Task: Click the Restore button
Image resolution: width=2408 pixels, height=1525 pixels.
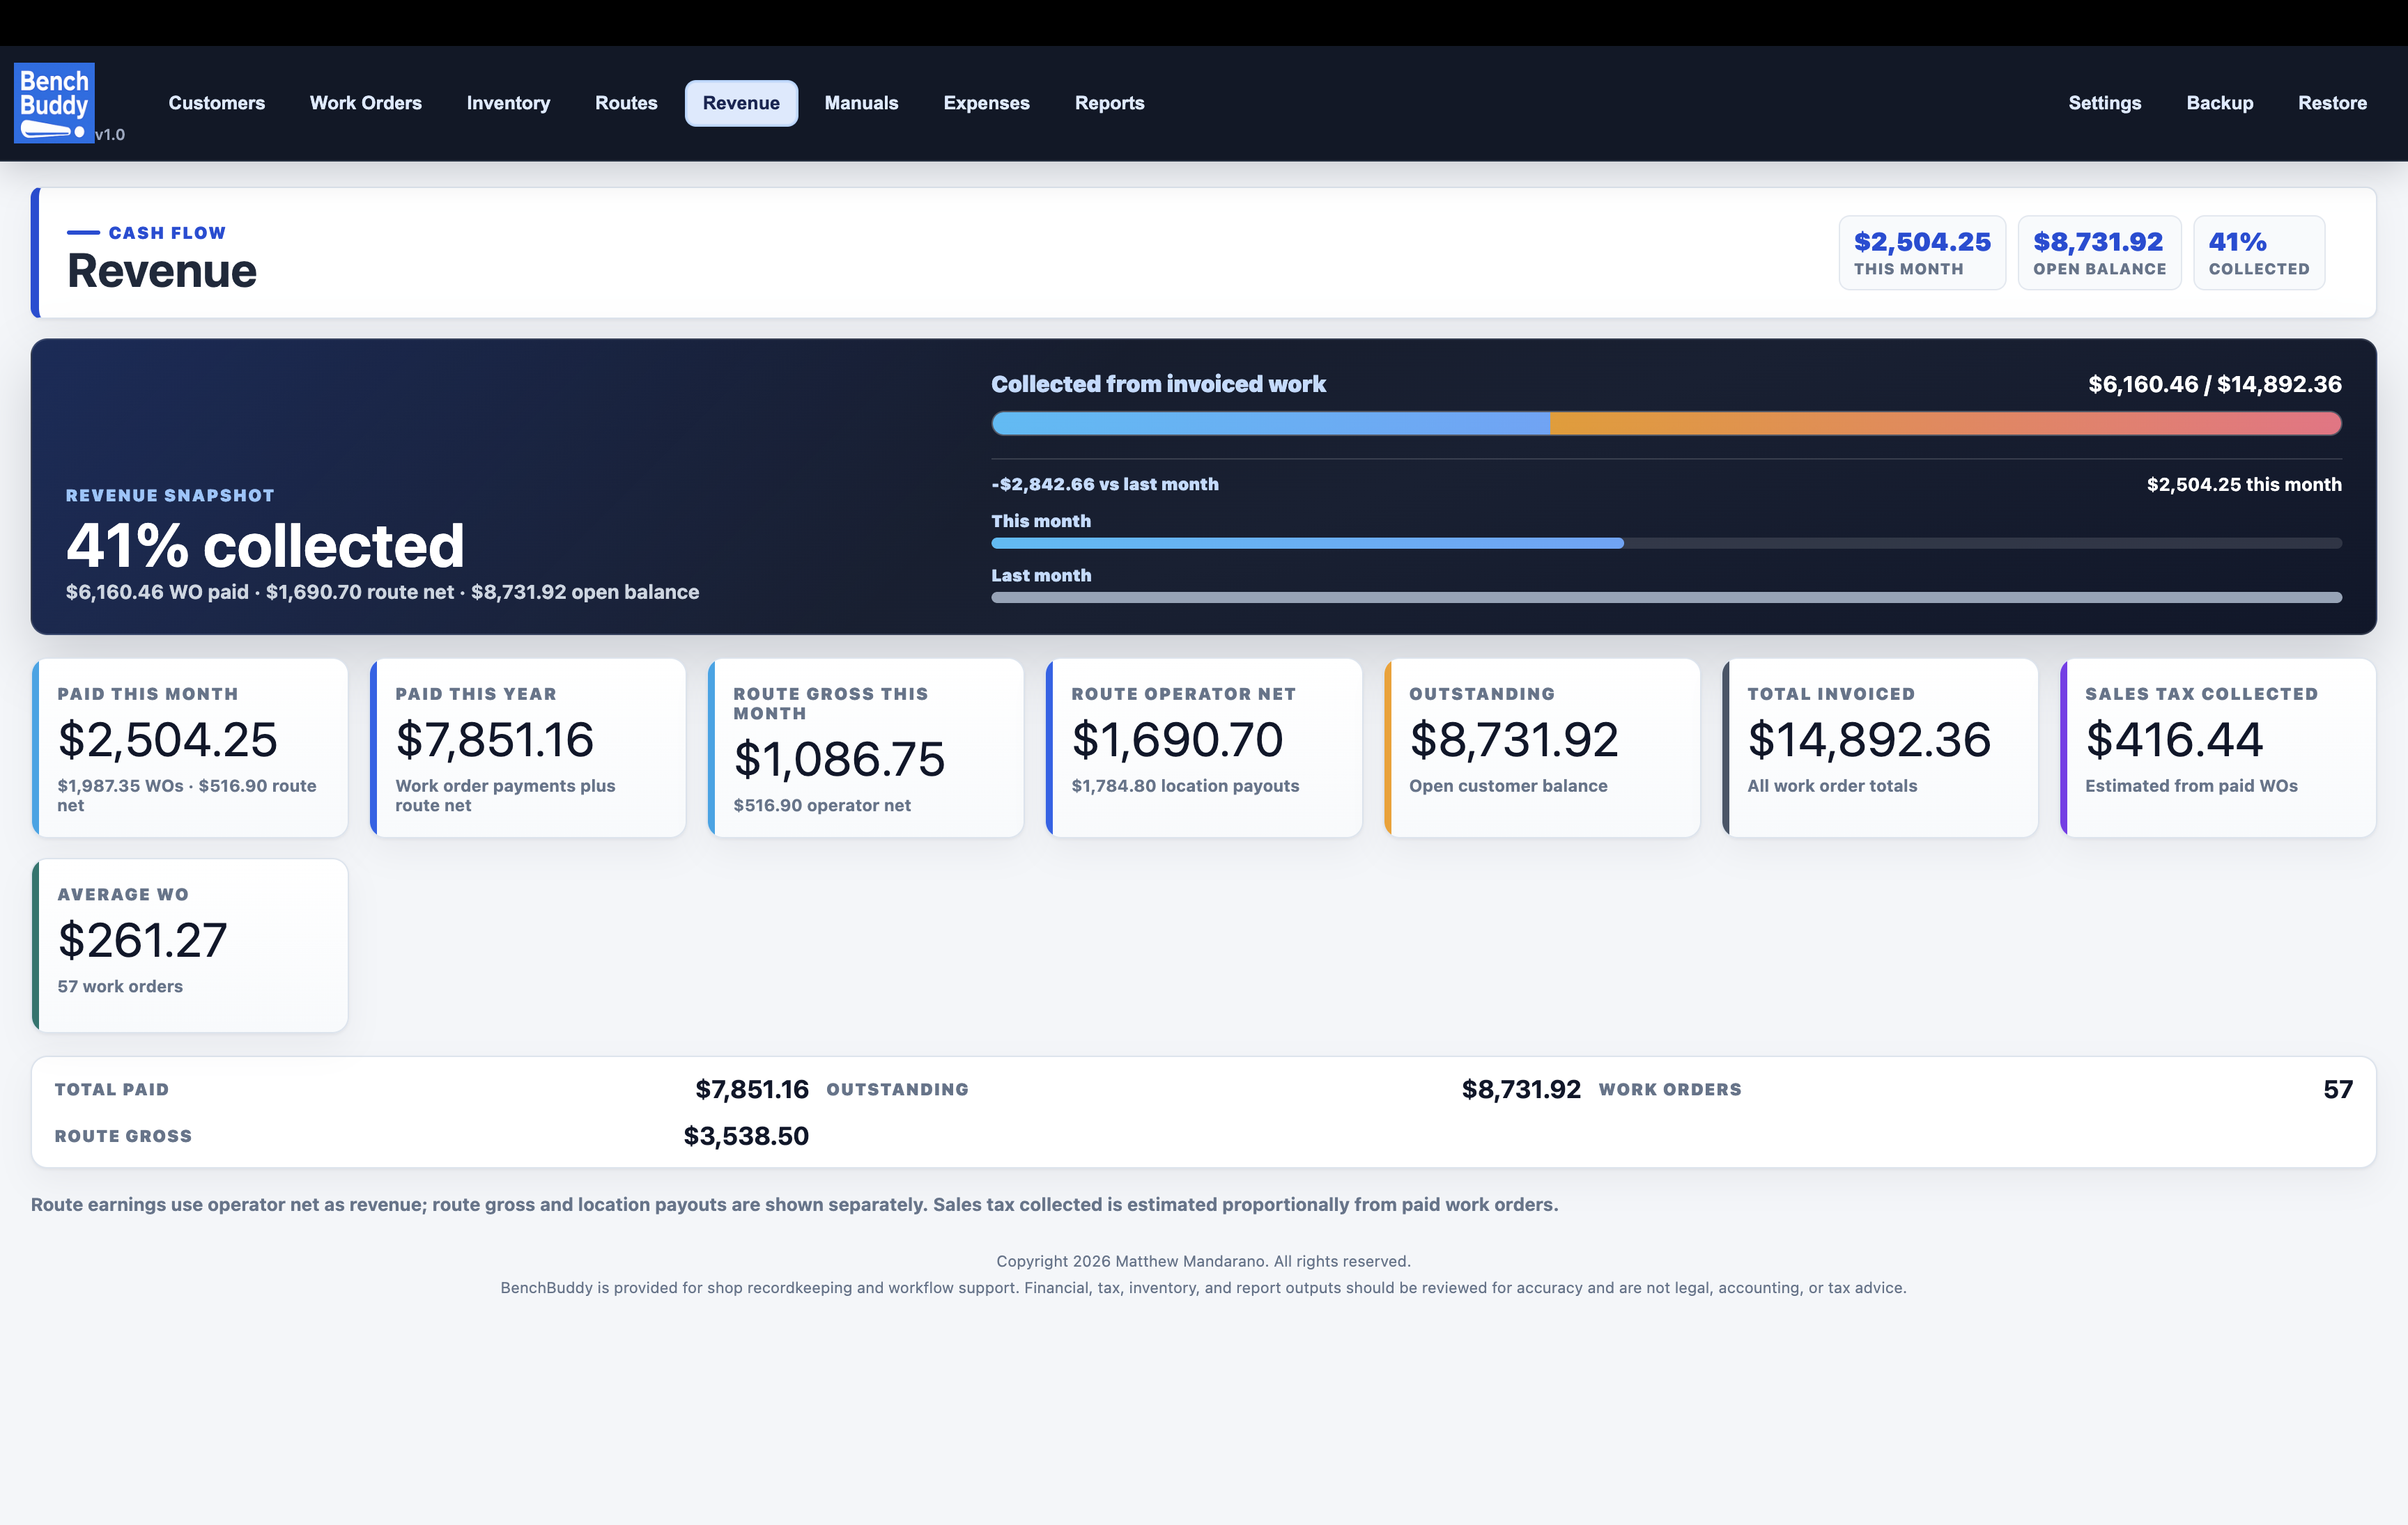Action: tap(2332, 103)
